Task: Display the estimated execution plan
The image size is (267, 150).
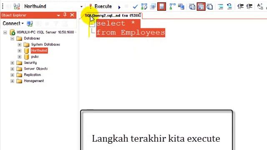Action: [x=144, y=7]
